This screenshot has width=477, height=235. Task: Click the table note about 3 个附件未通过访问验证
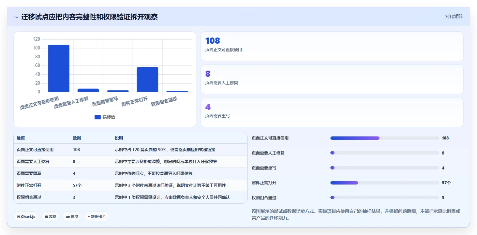click(x=170, y=185)
